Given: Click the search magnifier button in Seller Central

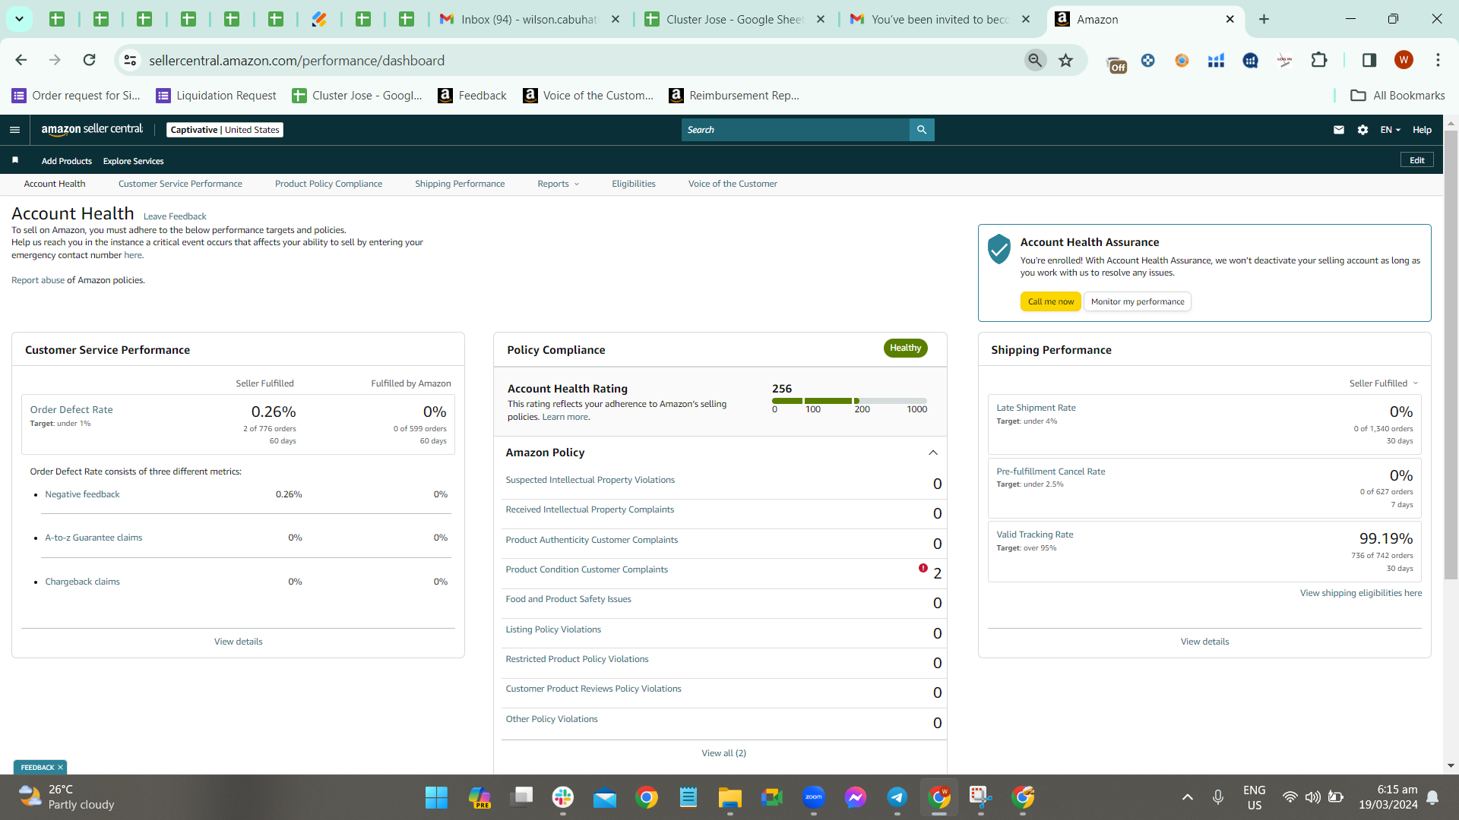Looking at the screenshot, I should [x=922, y=130].
